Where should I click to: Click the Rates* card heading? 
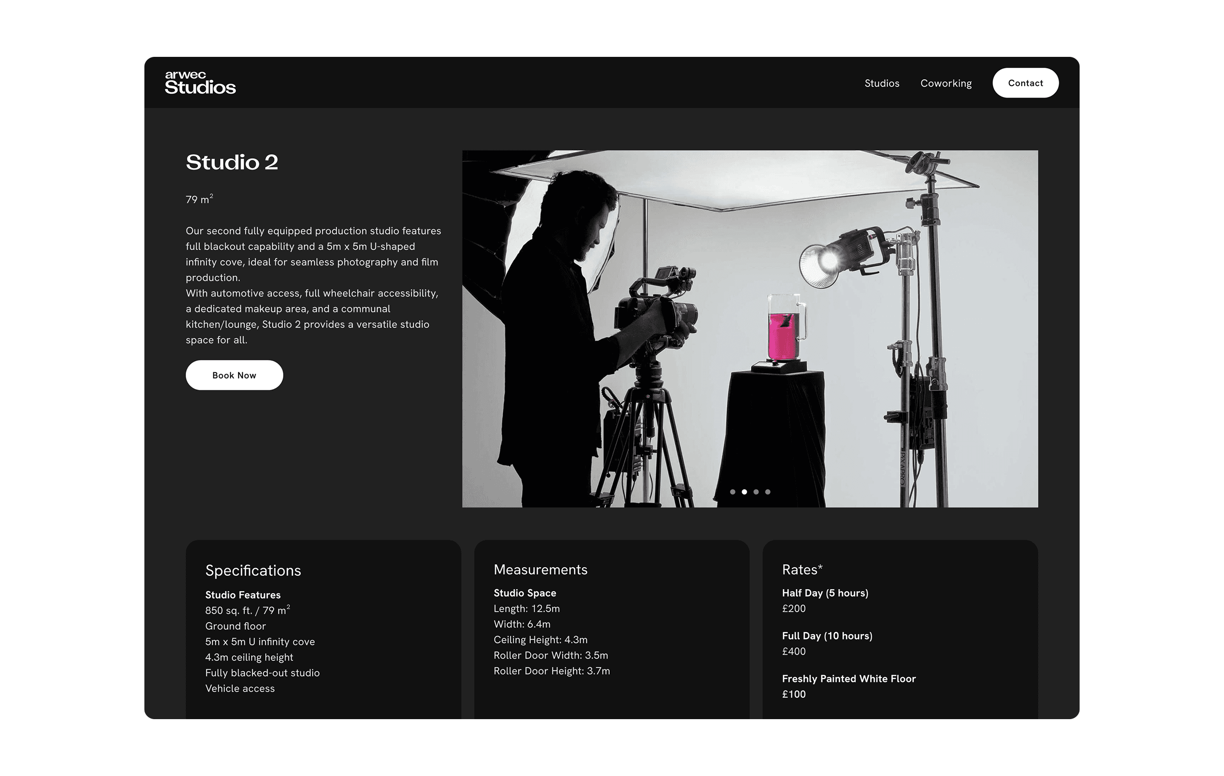point(802,570)
